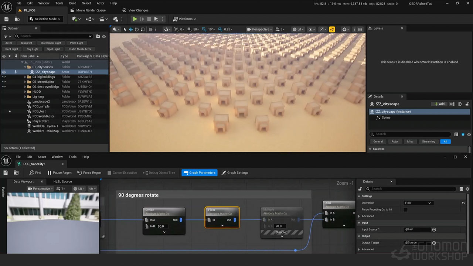The width and height of the screenshot is (473, 266).
Task: Click the In B value field on Divide node
Action: click(163, 226)
